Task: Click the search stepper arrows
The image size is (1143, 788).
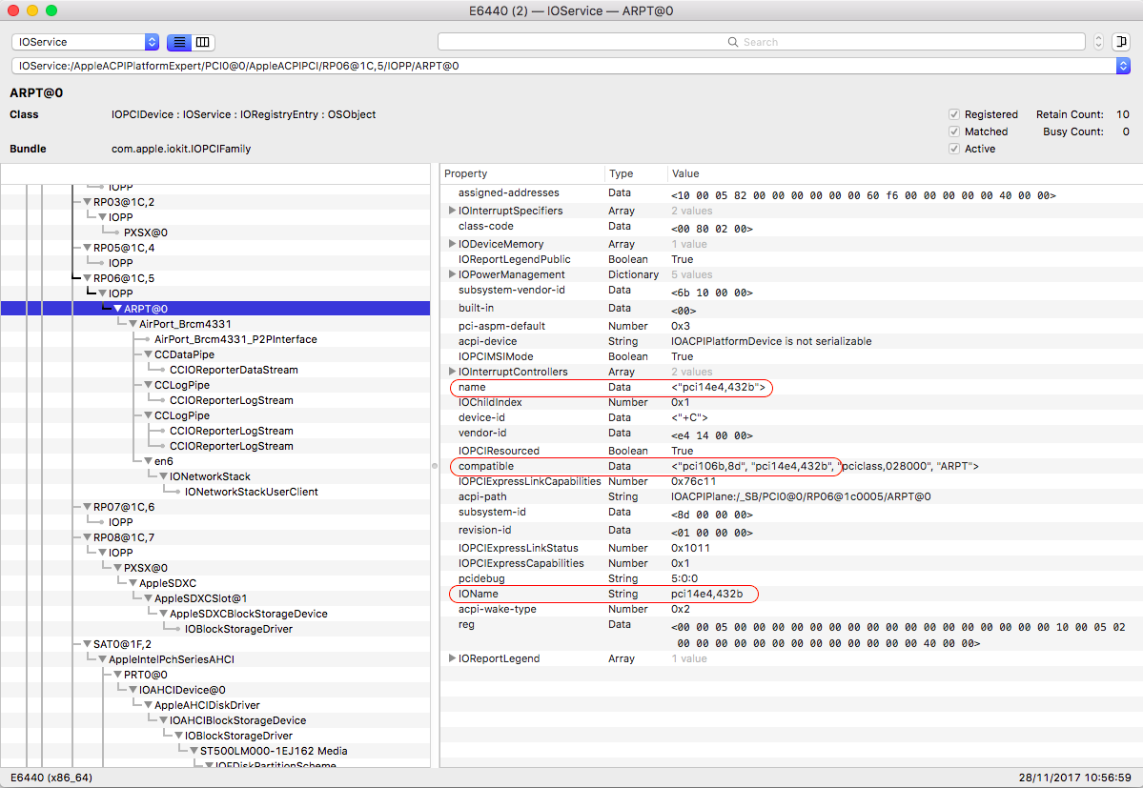Action: 1098,42
